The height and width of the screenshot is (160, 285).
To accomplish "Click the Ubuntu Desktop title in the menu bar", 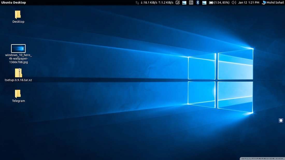I will pyautogui.click(x=14, y=3).
